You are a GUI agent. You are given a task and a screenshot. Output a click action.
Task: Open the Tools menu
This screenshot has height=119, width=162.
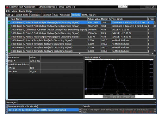pyautogui.click(x=22, y=11)
